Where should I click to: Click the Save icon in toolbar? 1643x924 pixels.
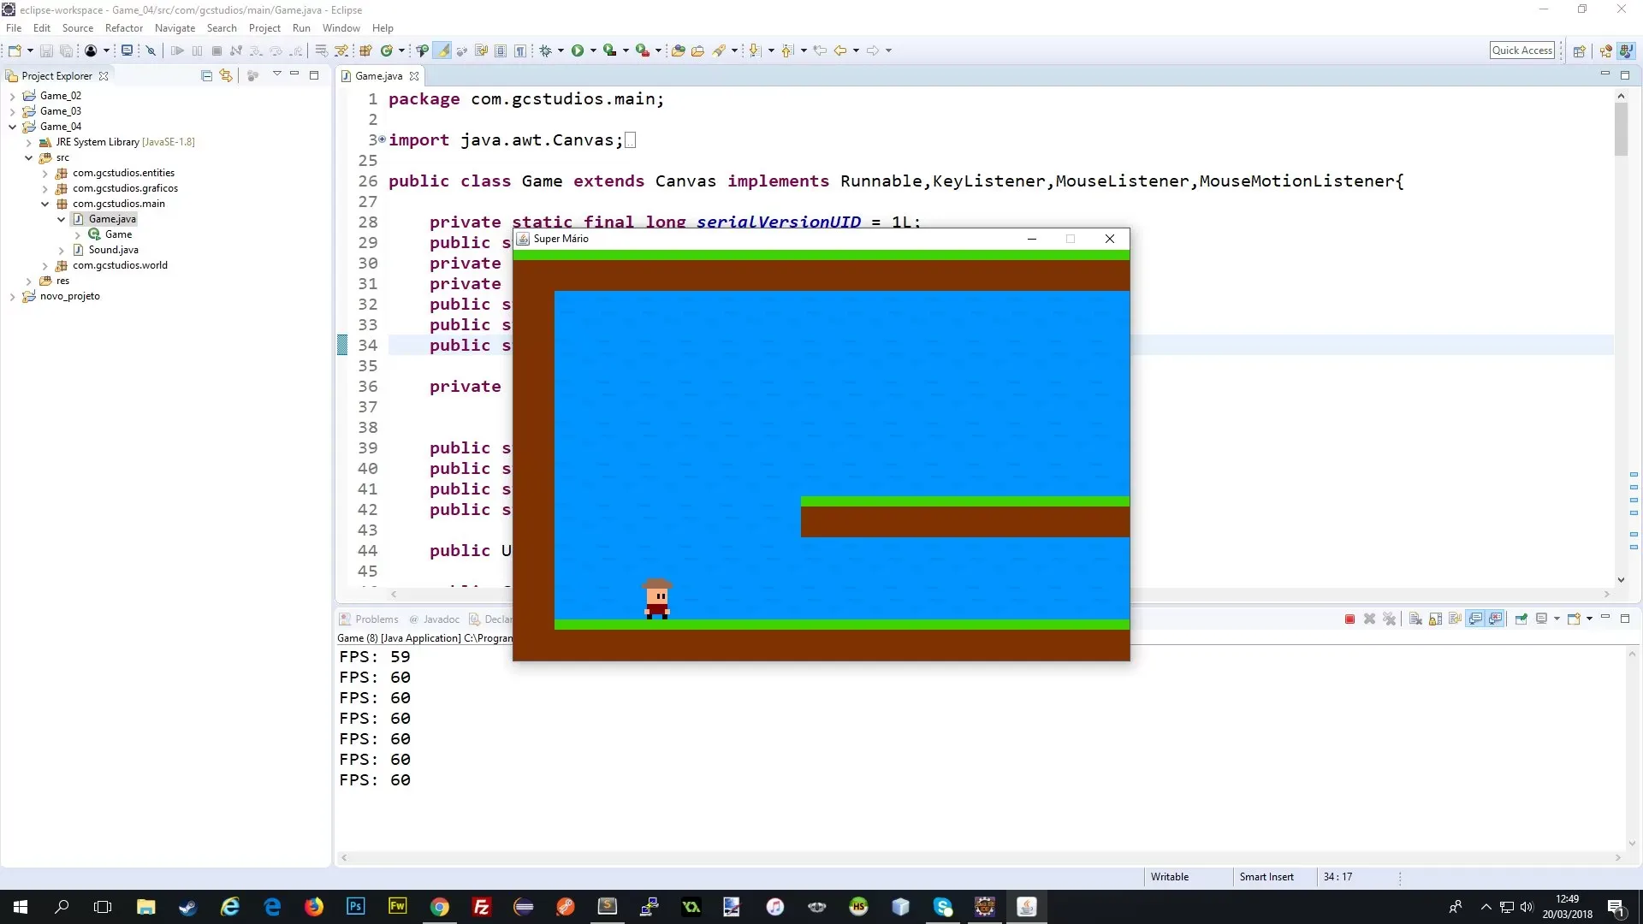[46, 50]
